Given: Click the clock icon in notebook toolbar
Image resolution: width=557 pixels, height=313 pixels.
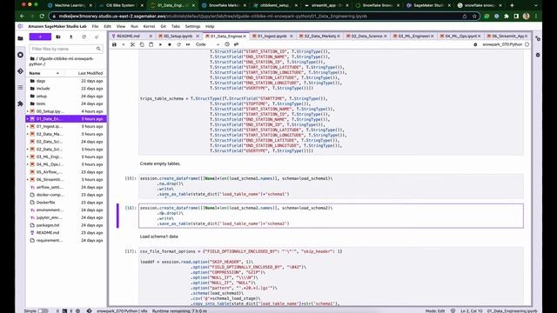Looking at the screenshot, I should click(x=227, y=44).
